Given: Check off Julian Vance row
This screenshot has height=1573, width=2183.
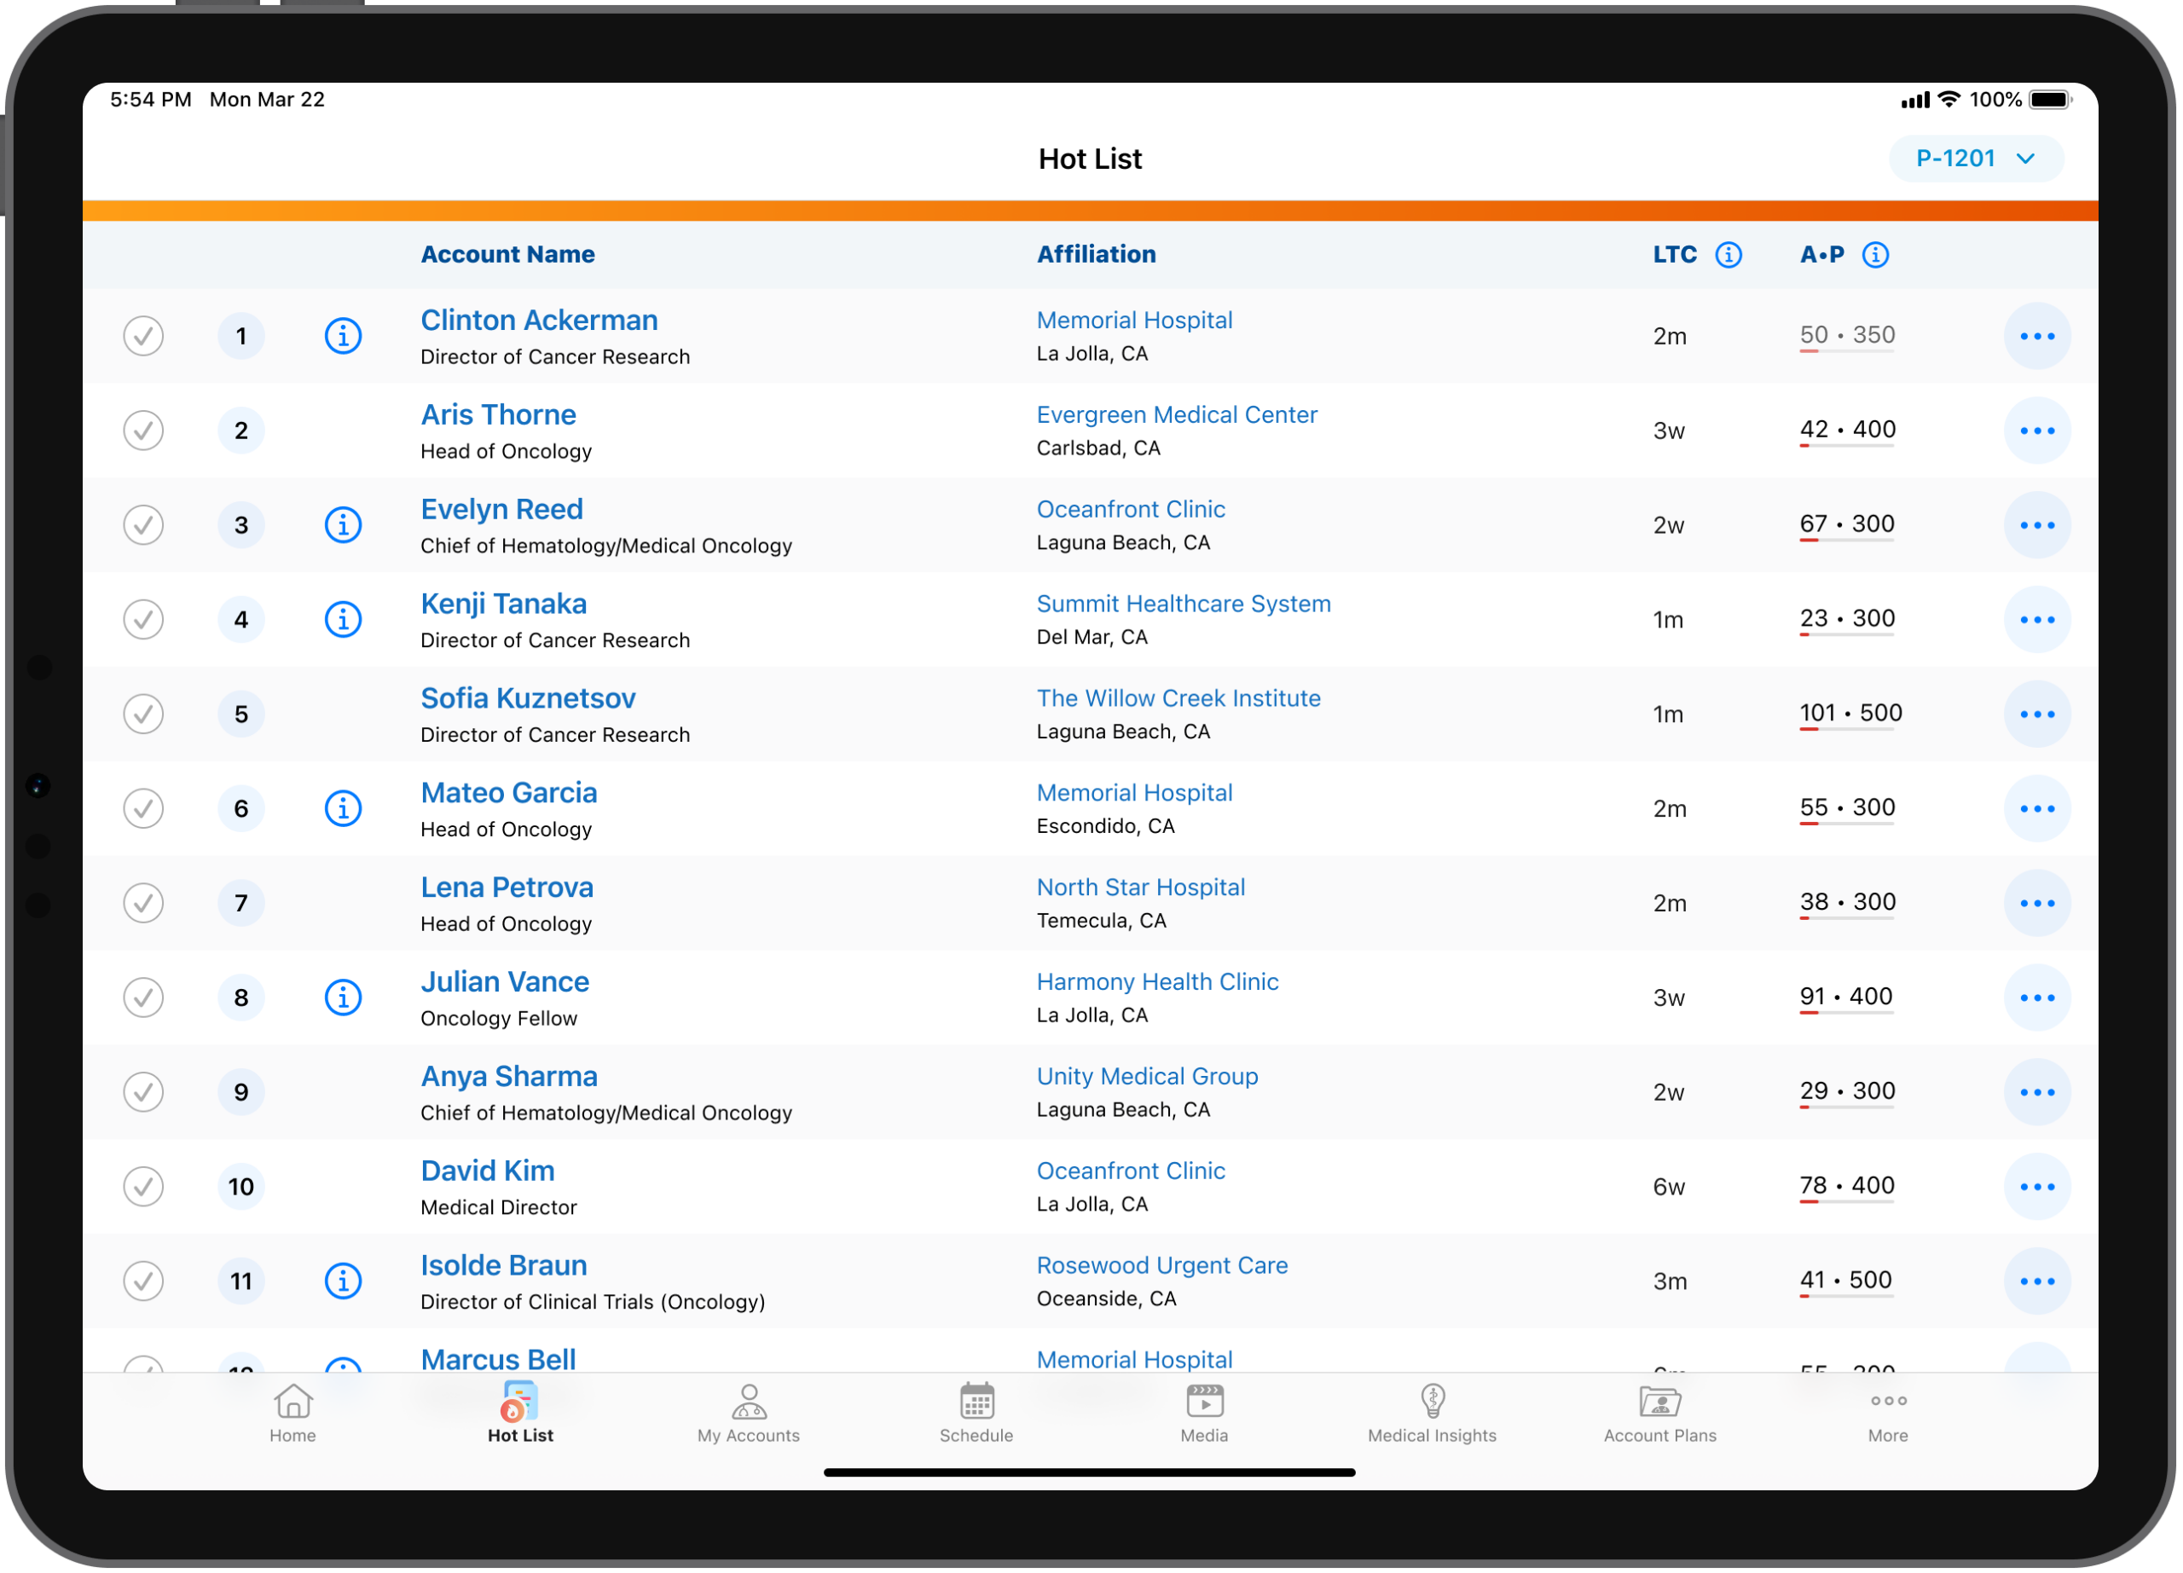Looking at the screenshot, I should [143, 999].
